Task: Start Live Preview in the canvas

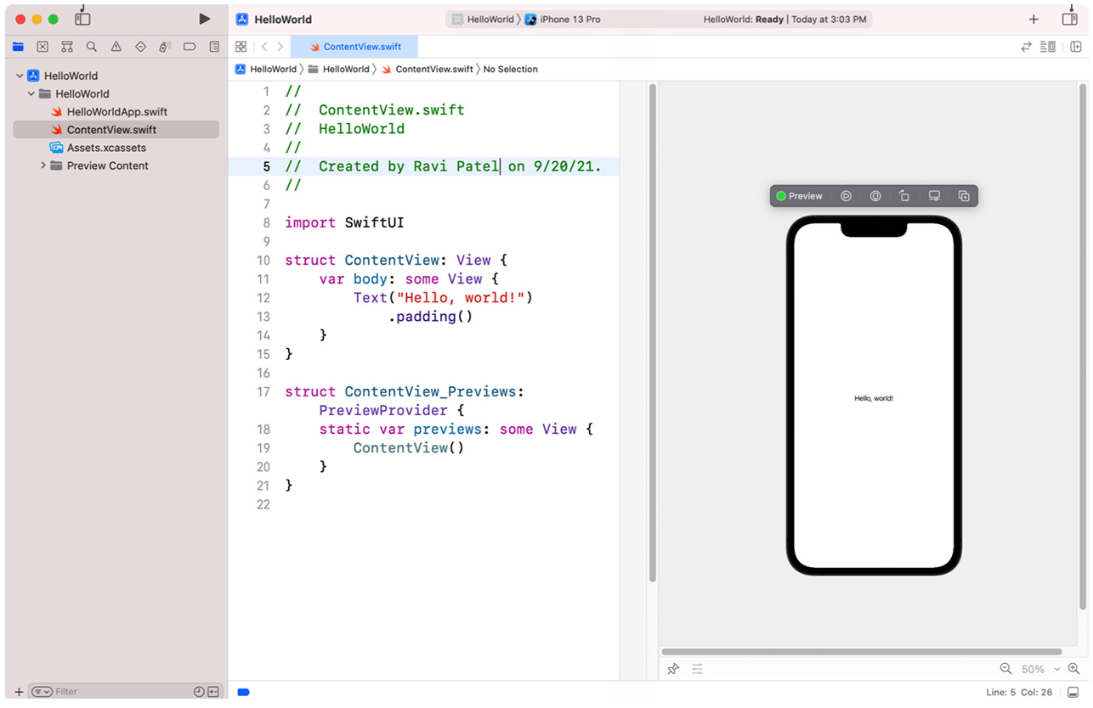Action: pos(846,196)
